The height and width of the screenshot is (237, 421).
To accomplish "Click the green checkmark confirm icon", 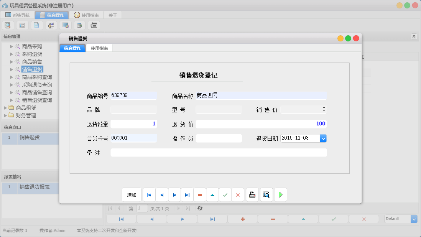I will [225, 194].
